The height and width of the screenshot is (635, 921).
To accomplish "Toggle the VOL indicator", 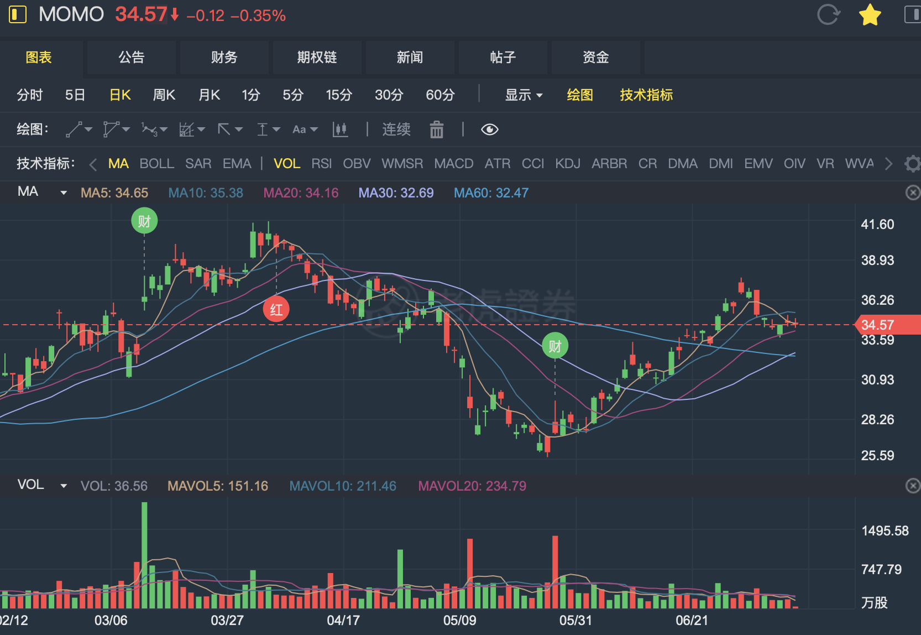I will 287,164.
